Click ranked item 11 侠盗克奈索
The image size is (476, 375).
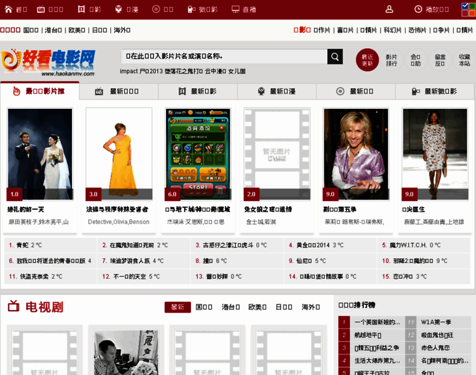[35, 276]
